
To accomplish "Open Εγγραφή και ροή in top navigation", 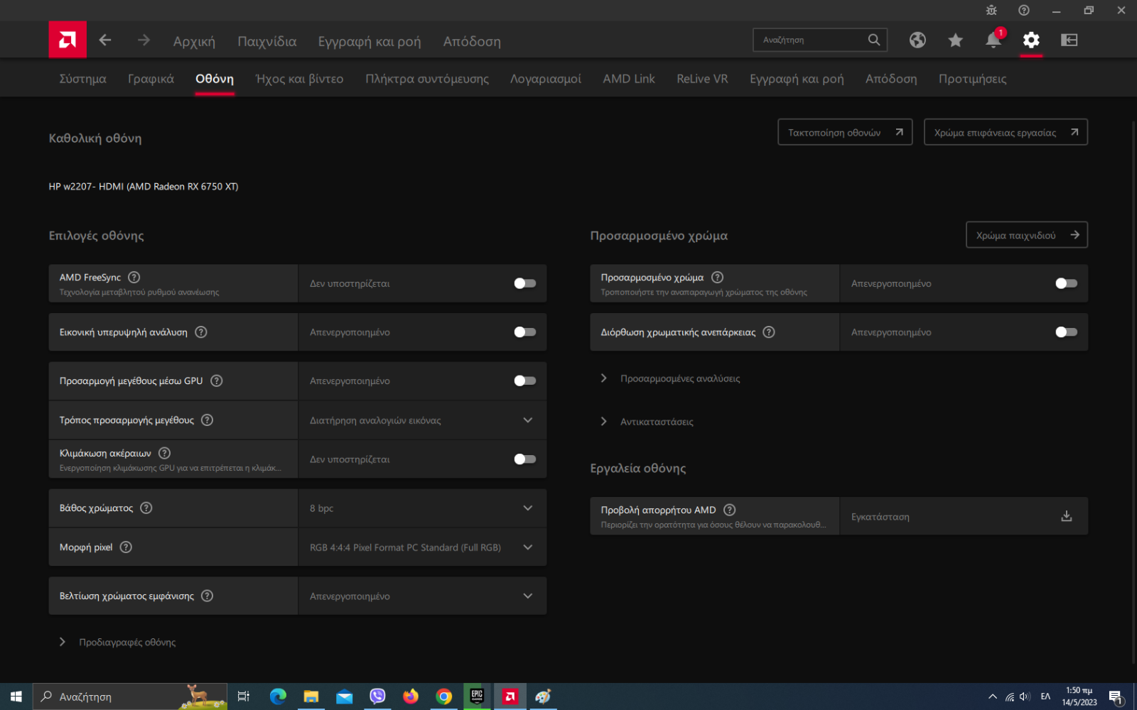I will coord(370,41).
